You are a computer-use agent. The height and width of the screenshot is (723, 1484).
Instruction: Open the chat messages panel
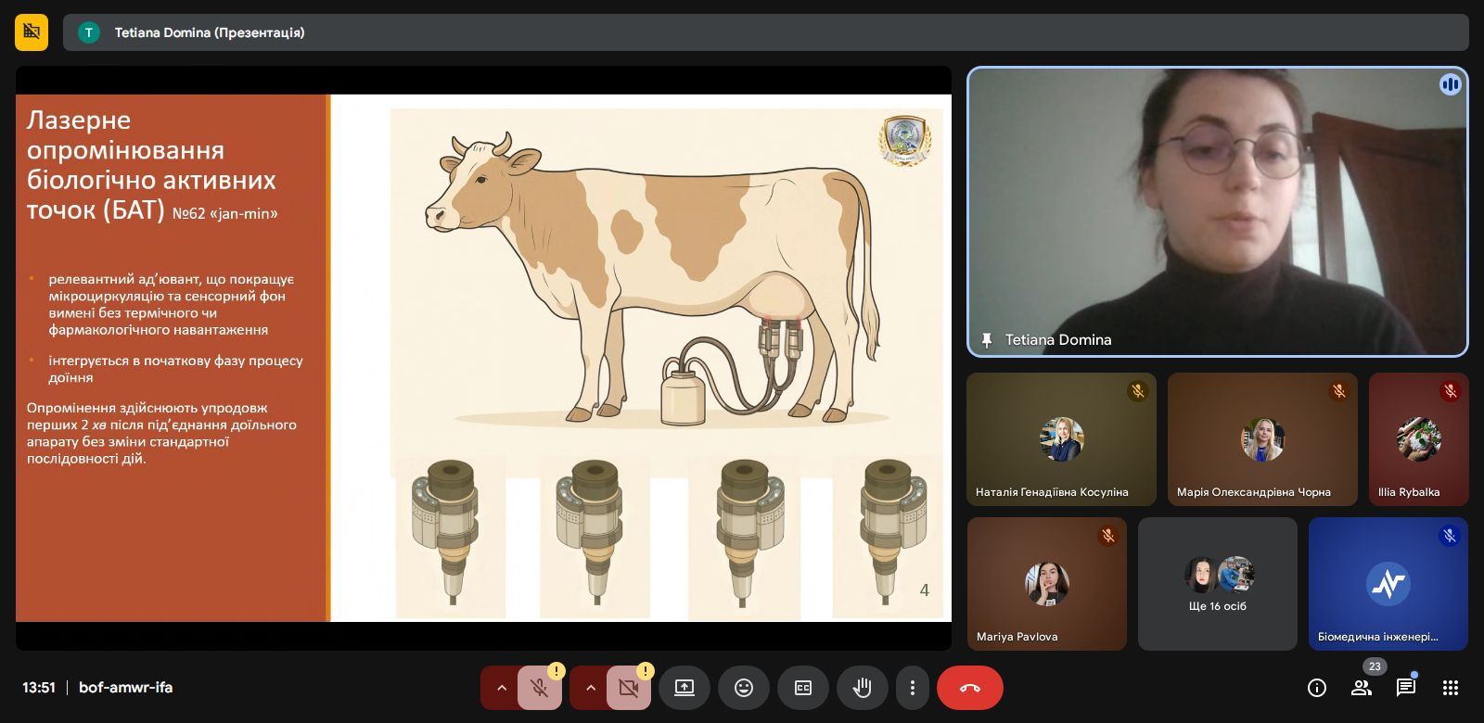(x=1405, y=688)
